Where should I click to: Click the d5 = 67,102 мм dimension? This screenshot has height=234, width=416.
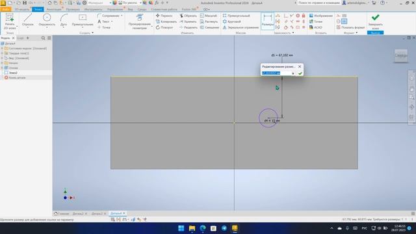point(282,55)
